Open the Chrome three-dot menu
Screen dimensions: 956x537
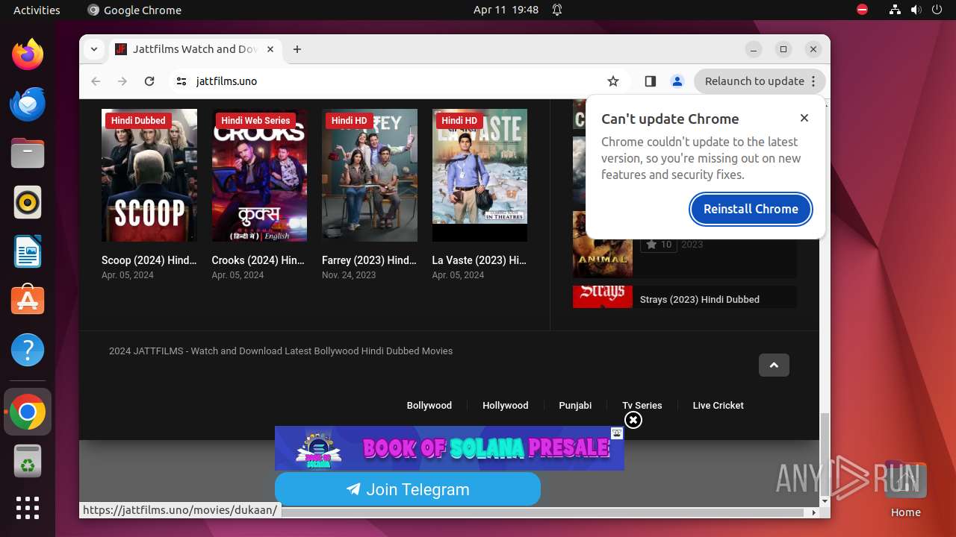click(814, 81)
